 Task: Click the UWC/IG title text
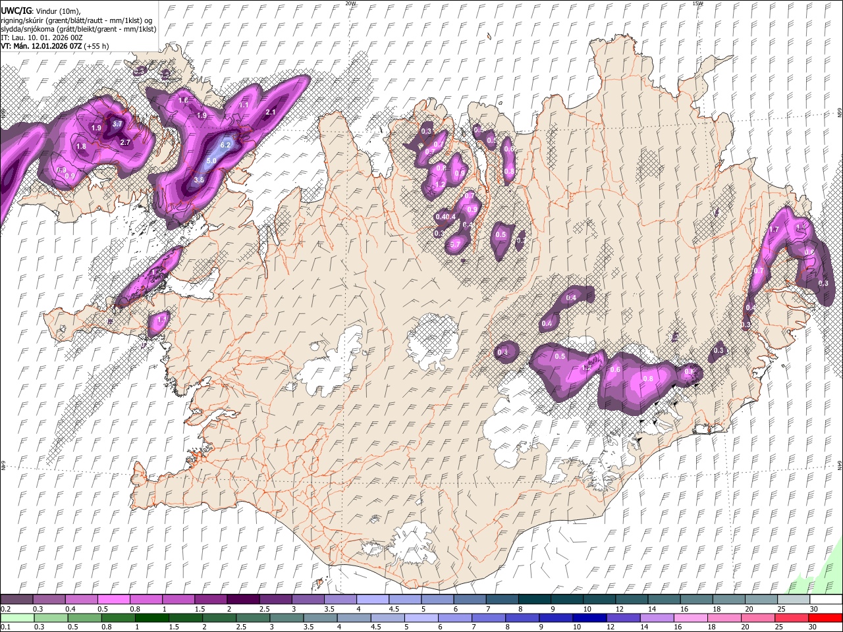[15, 10]
